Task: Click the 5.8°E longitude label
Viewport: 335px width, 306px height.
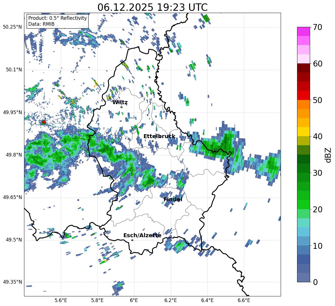Action: tap(97, 300)
